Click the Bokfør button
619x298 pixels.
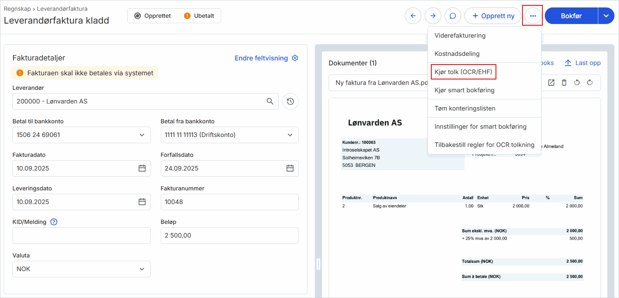(571, 16)
